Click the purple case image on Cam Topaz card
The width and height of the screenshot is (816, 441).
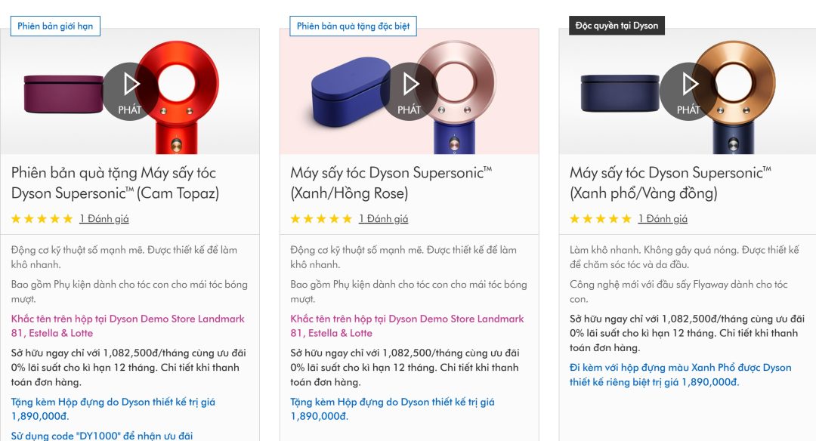click(x=63, y=94)
